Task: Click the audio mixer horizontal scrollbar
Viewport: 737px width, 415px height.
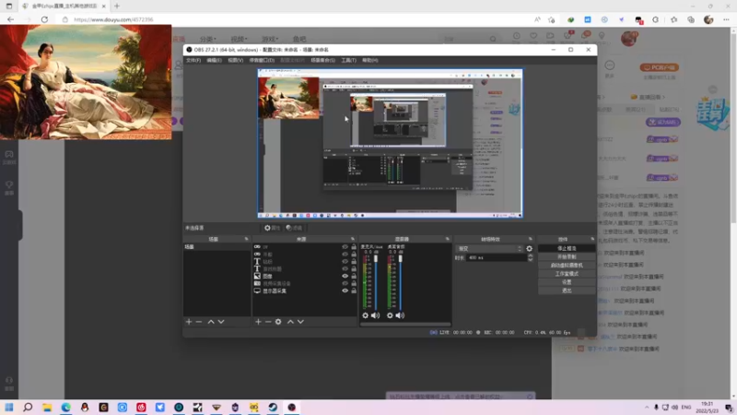Action: 405,325
